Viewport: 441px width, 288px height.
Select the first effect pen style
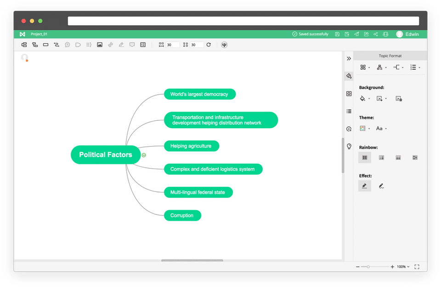(x=365, y=186)
